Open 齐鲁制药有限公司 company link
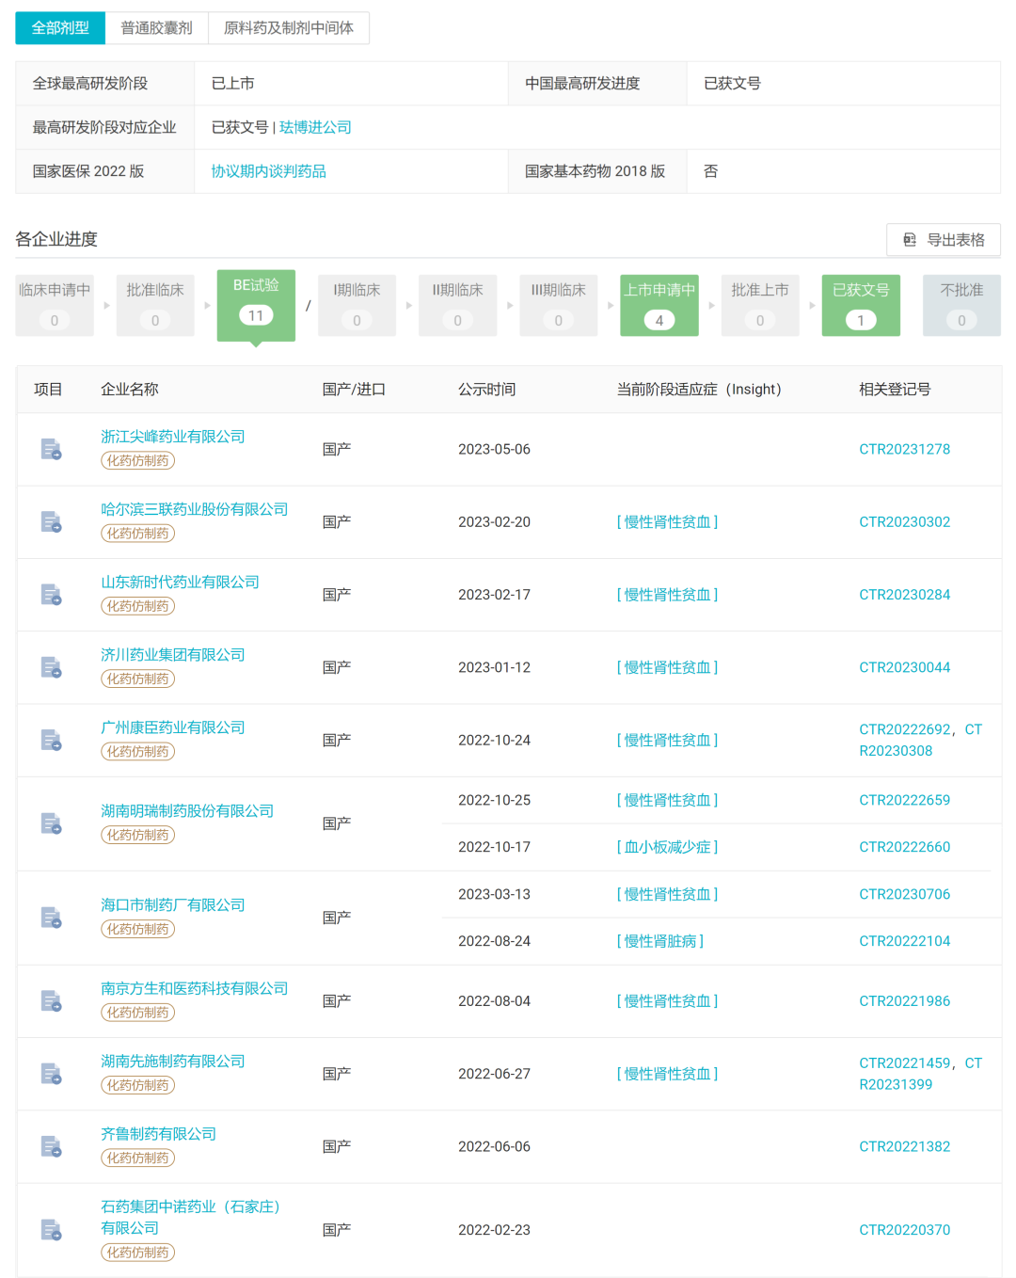 158,1134
